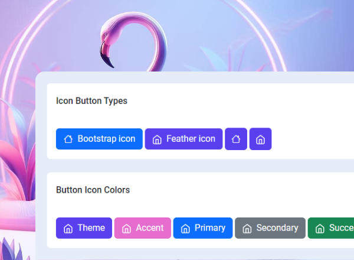The height and width of the screenshot is (260, 354).
Task: Click the home icon in the Secondary button
Action: 247,228
